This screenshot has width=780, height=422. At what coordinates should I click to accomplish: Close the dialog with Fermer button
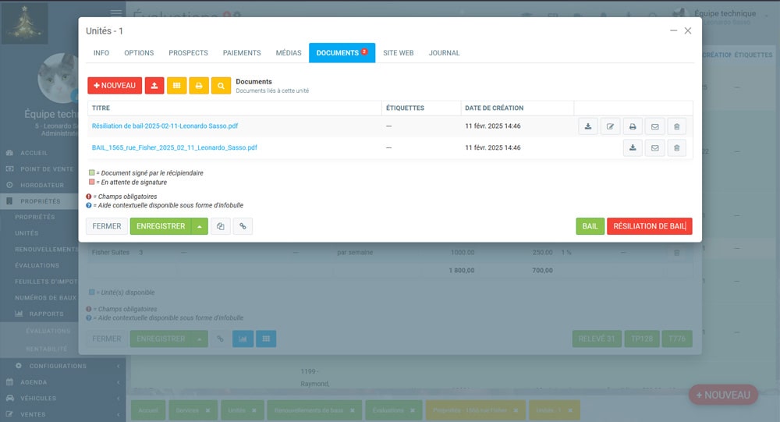tap(107, 226)
